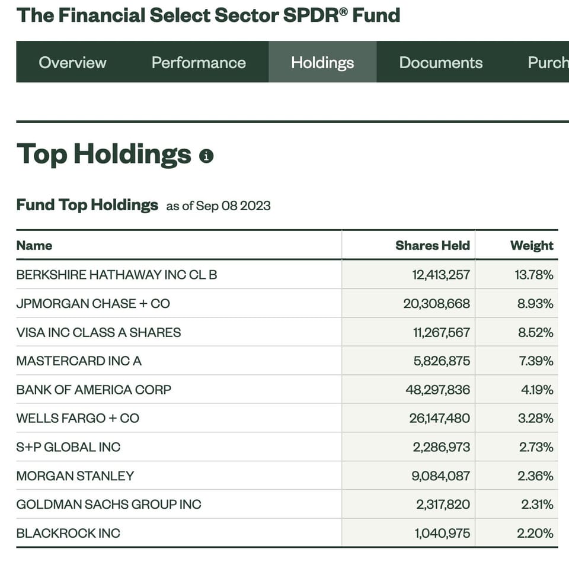Select the S+P Global Inc holding
The height and width of the screenshot is (562, 569).
click(68, 447)
